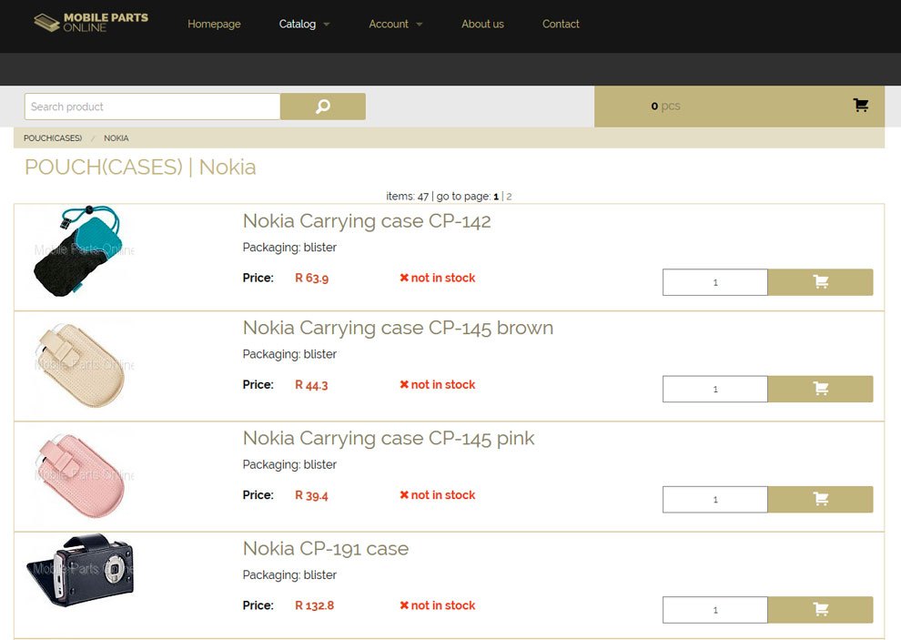Open Nokia Carrying case CP-145 brown title
The image size is (901, 640).
[398, 328]
